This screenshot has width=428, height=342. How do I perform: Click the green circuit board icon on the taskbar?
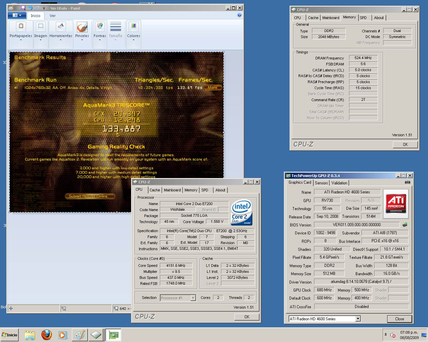point(113,335)
